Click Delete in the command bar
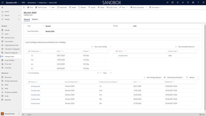The image size is (206, 116). pos(72,7)
